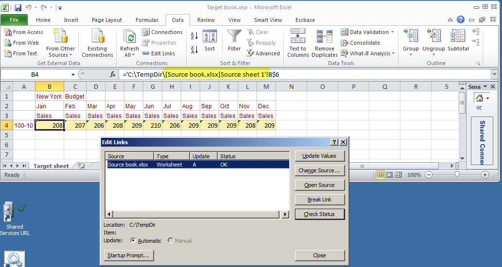Viewport: 502px width, 267px height.
Task: Switch to Page Layout view in status bar
Action: (389, 175)
